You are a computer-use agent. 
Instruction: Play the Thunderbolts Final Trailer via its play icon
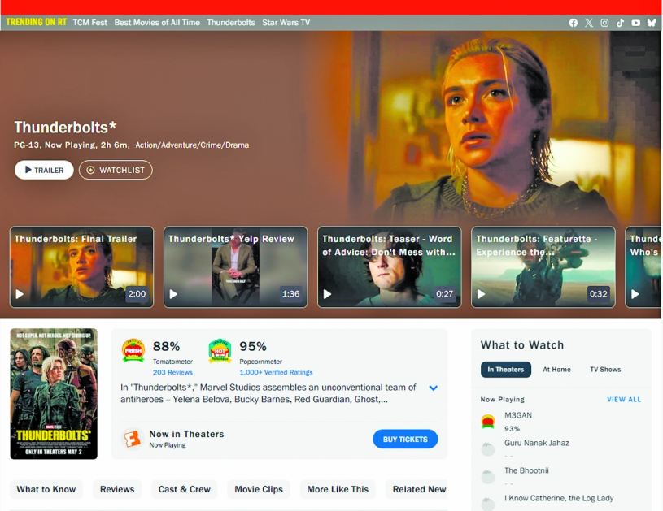point(20,294)
